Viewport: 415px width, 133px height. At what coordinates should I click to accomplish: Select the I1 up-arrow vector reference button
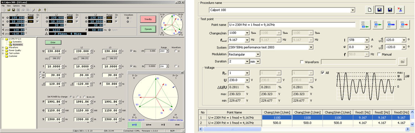(163, 125)
